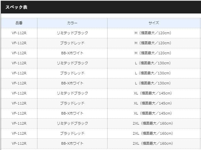This screenshot has width=201, height=150.
Task: Select BB-Xホワイト in the 2XL row
Action: [72, 143]
